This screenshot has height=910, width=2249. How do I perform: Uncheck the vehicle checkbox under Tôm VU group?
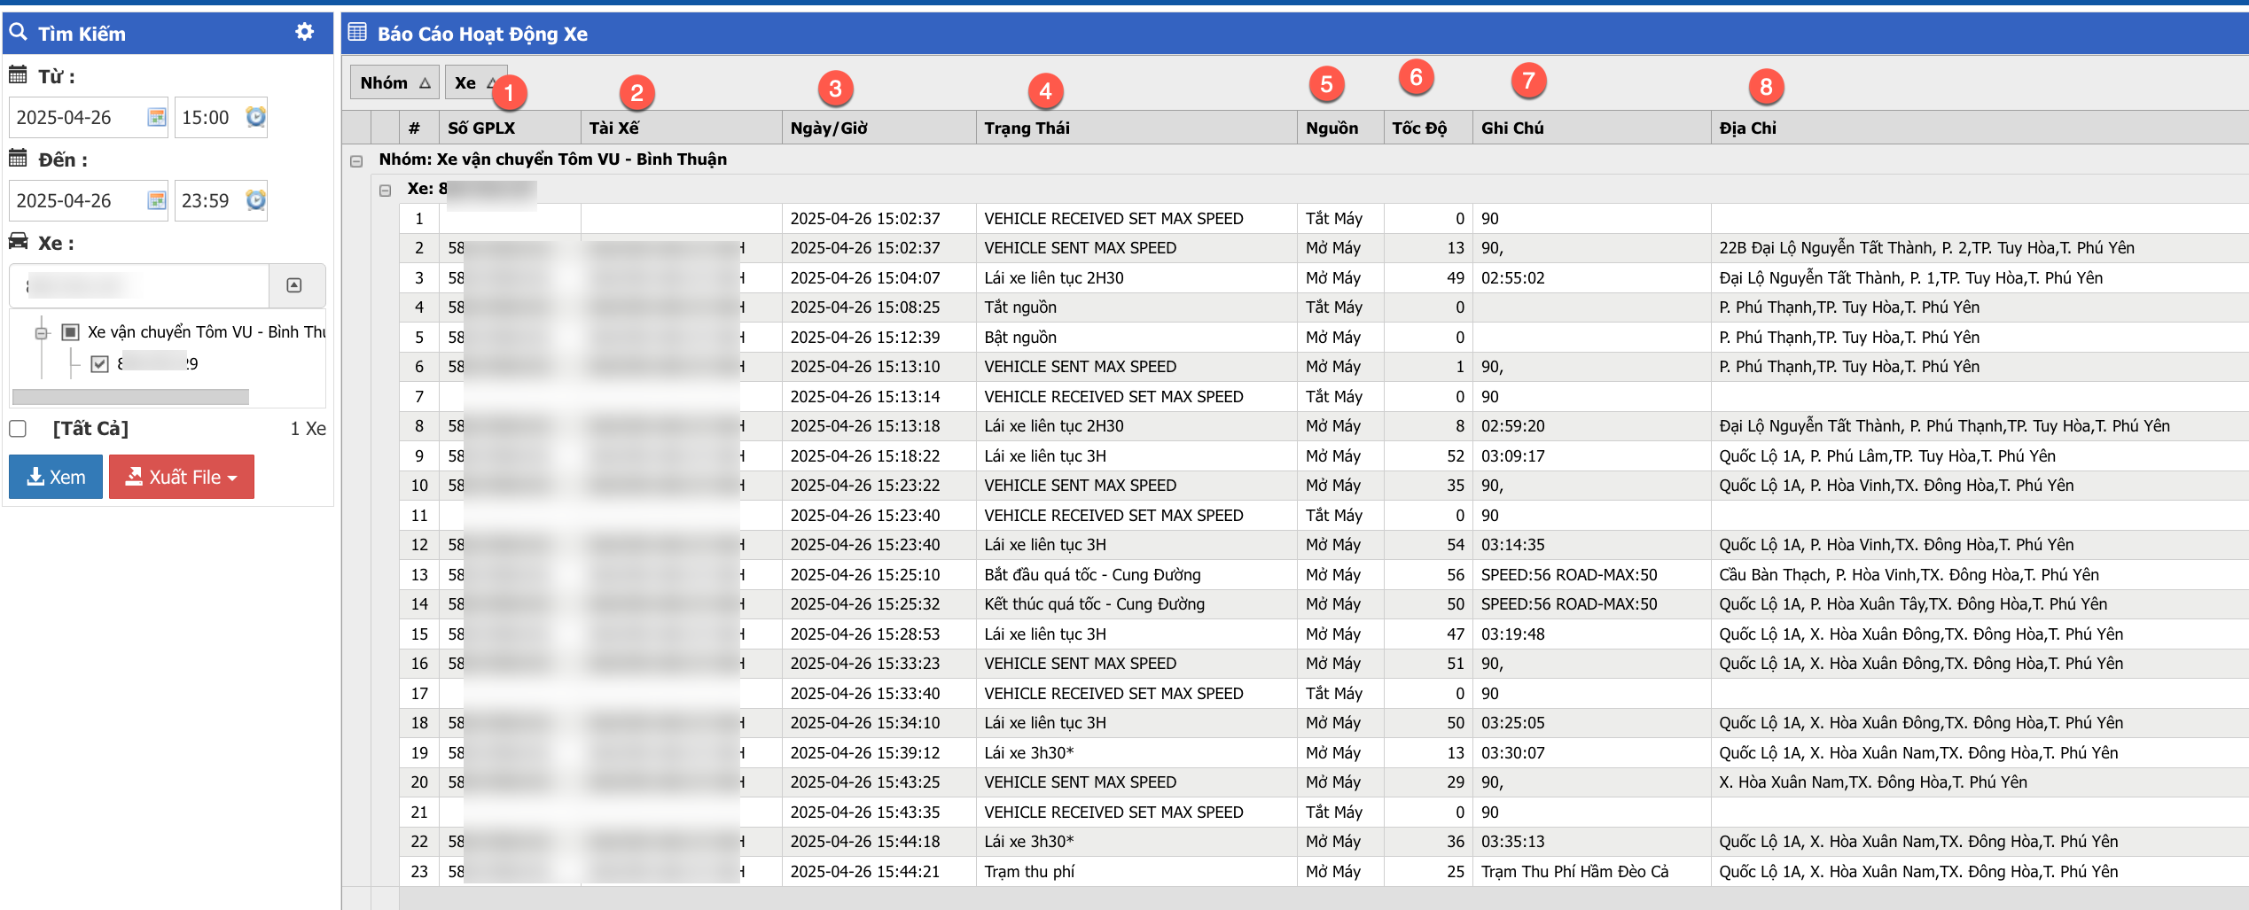(x=99, y=363)
